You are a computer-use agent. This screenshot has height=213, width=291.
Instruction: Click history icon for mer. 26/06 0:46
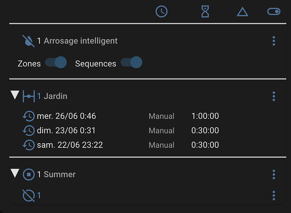click(x=29, y=116)
